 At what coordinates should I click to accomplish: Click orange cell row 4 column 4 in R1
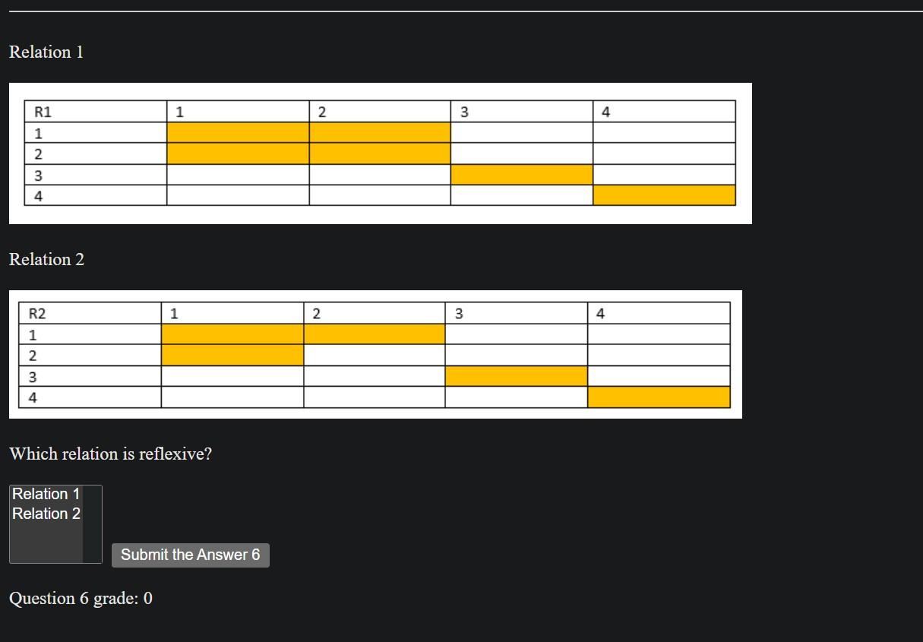point(663,195)
